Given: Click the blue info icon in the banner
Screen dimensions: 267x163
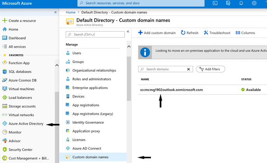Looking at the screenshot, I should [145, 52].
